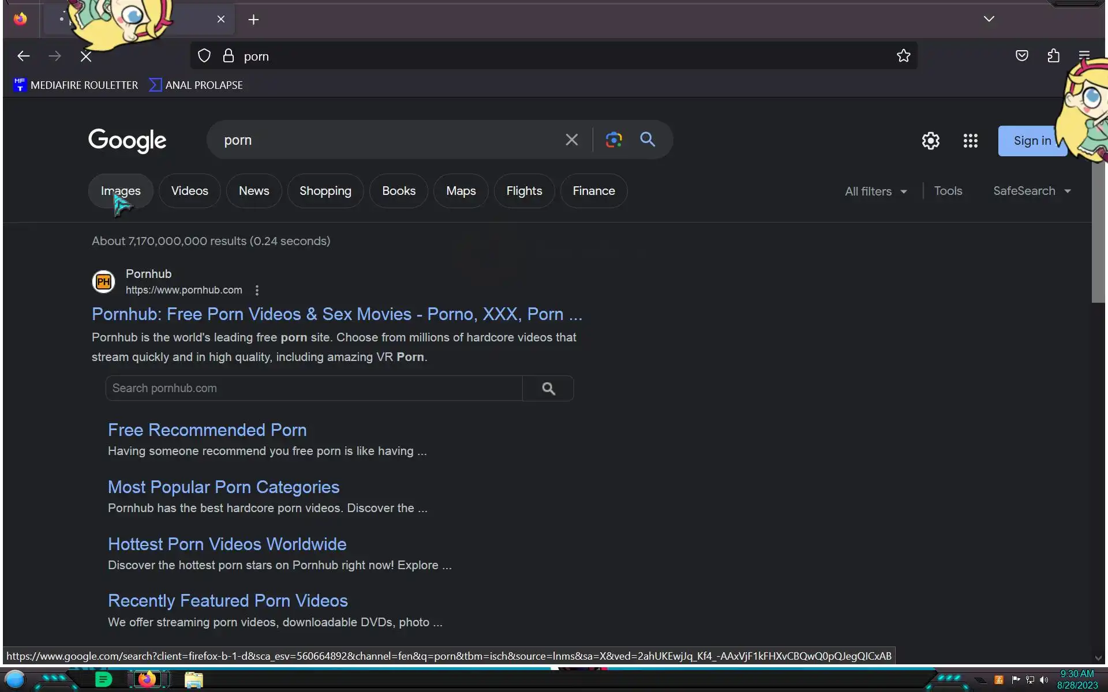Click the Save to Pocket icon

point(1021,56)
